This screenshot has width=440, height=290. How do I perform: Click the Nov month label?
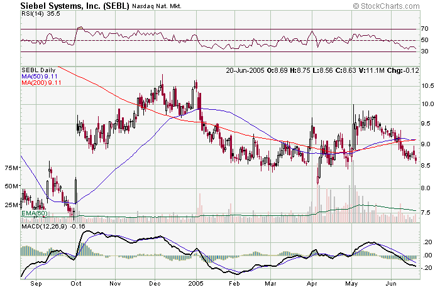[115, 284]
